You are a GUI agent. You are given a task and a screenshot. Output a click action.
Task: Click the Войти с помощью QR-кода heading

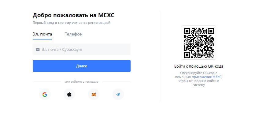point(199,66)
